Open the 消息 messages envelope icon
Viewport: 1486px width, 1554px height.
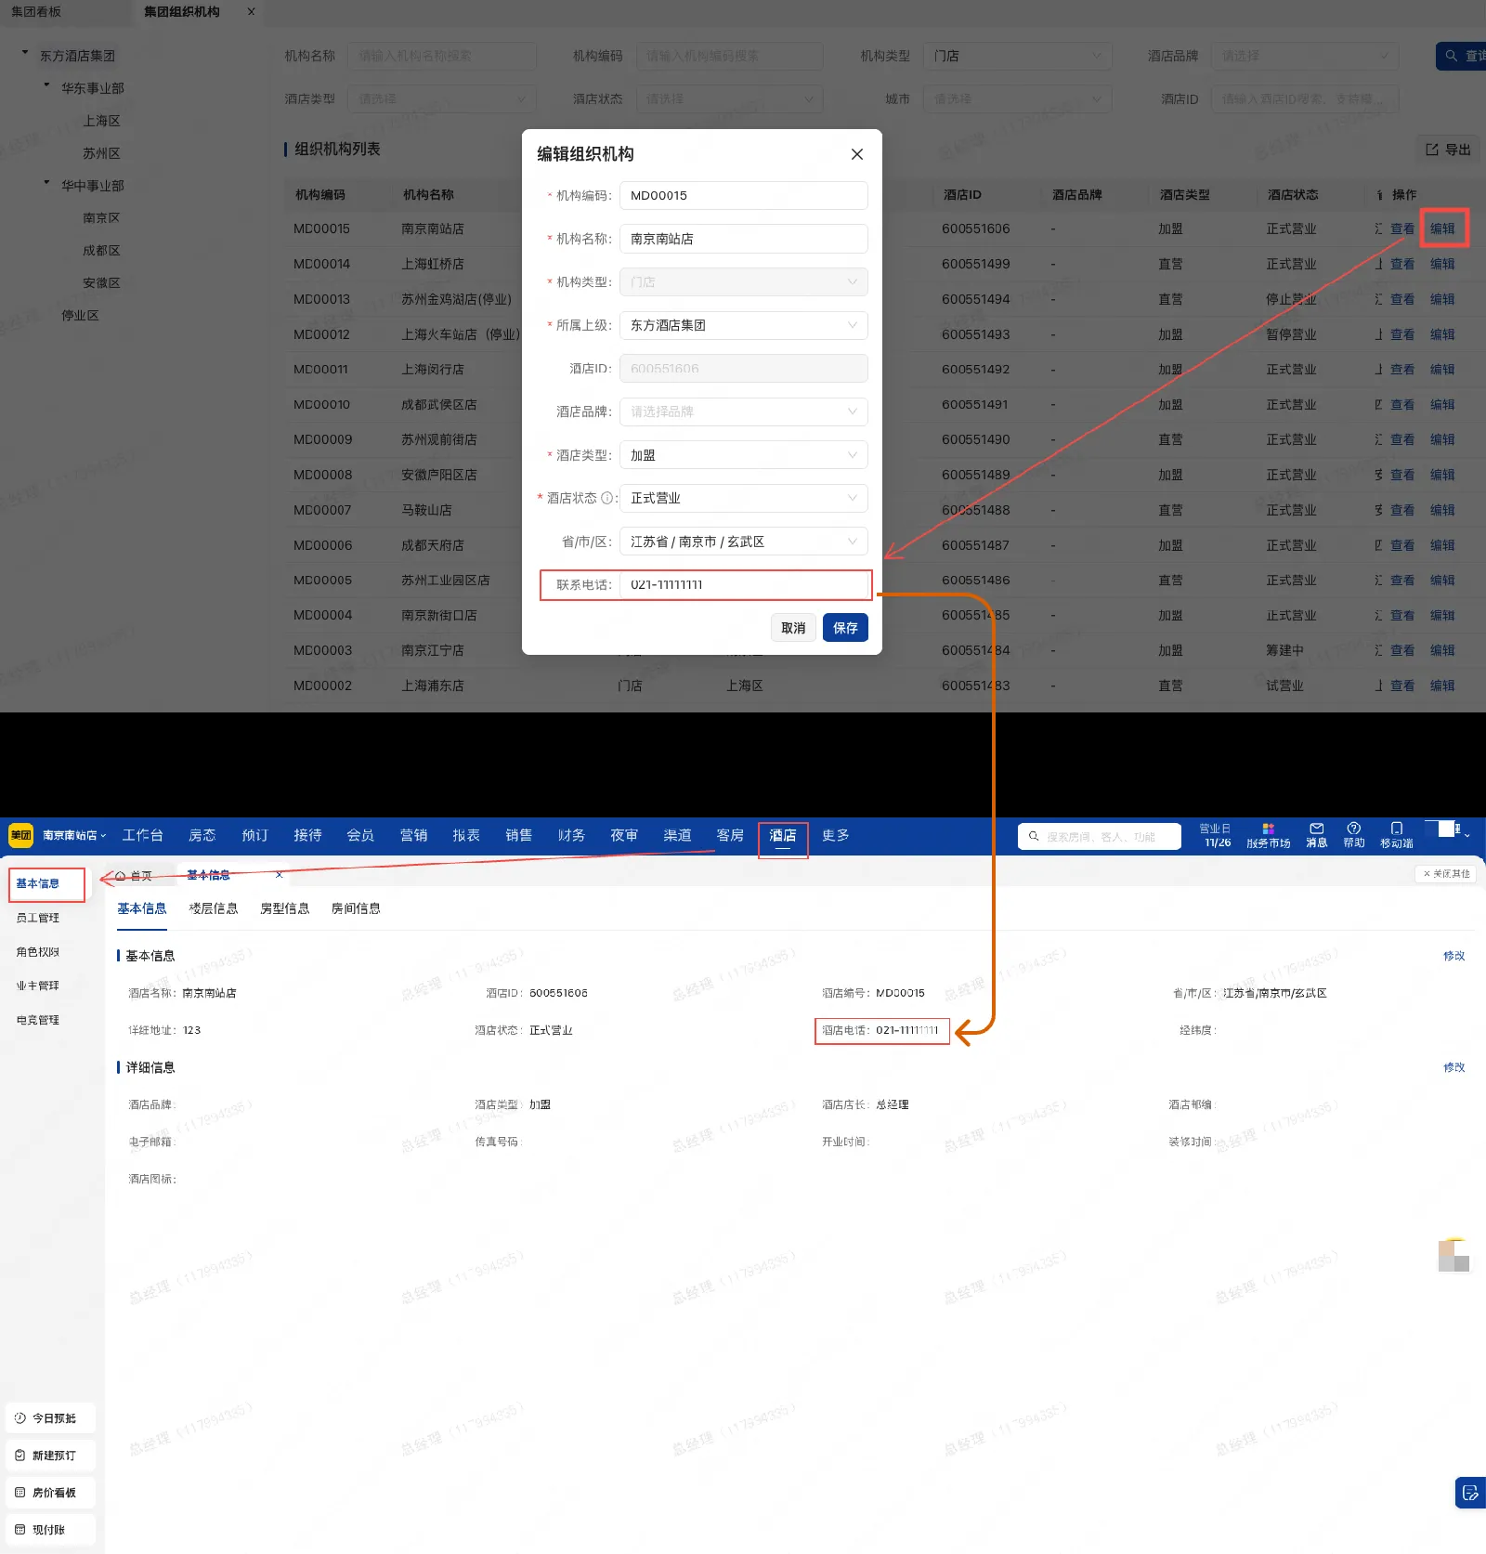click(x=1316, y=829)
